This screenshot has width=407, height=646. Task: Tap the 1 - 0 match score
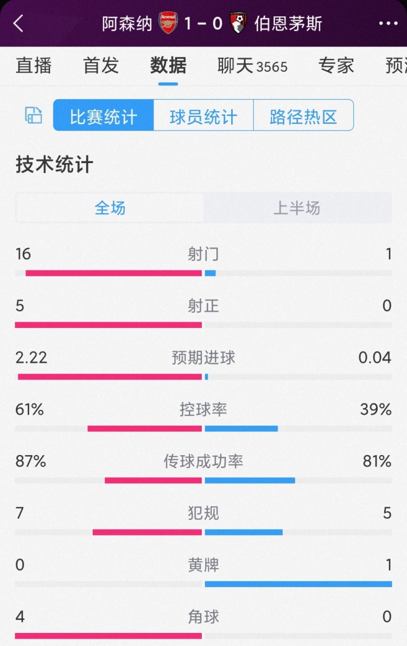click(x=203, y=23)
